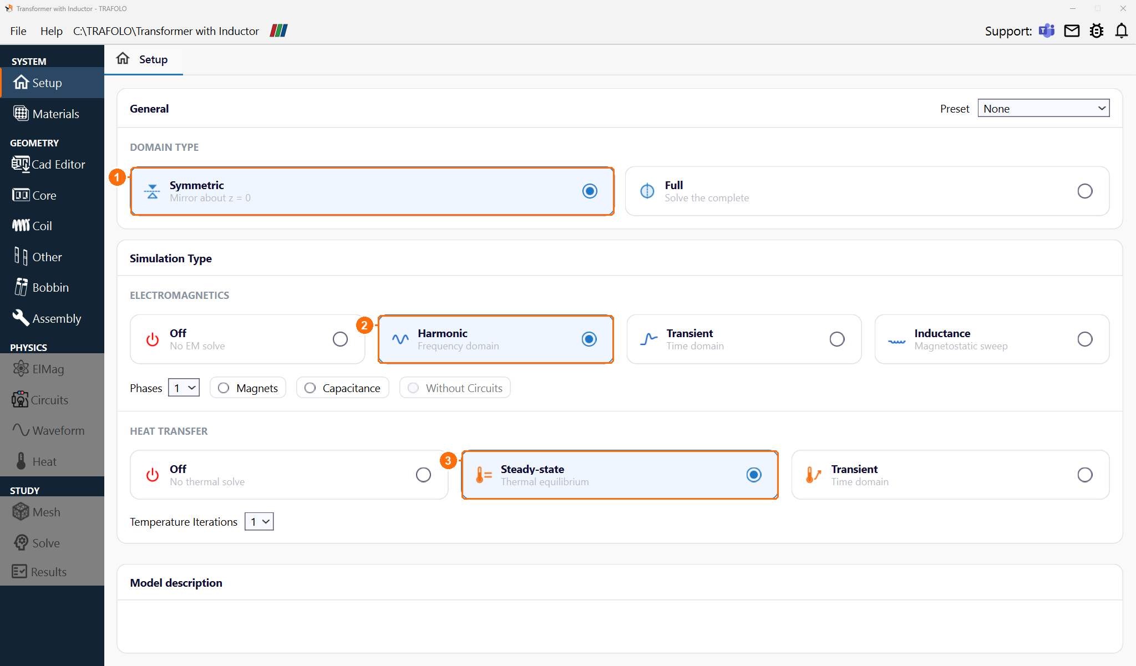
Task: Open the Results study icon
Action: pos(19,572)
